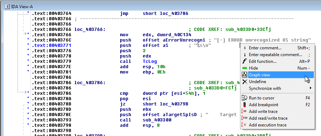Click the Graph view icon in context menu
The width and height of the screenshot is (321, 136).
click(244, 75)
